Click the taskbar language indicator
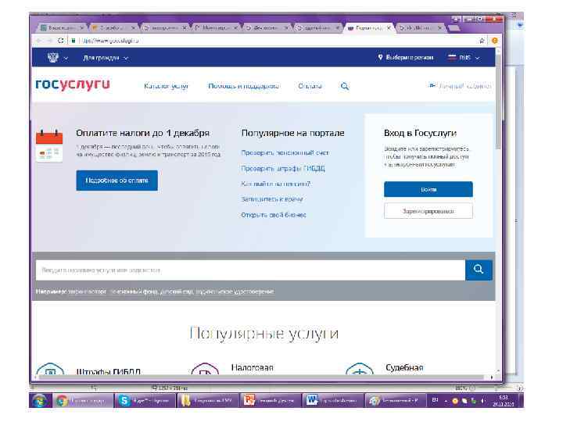The height and width of the screenshot is (422, 563). click(x=435, y=400)
